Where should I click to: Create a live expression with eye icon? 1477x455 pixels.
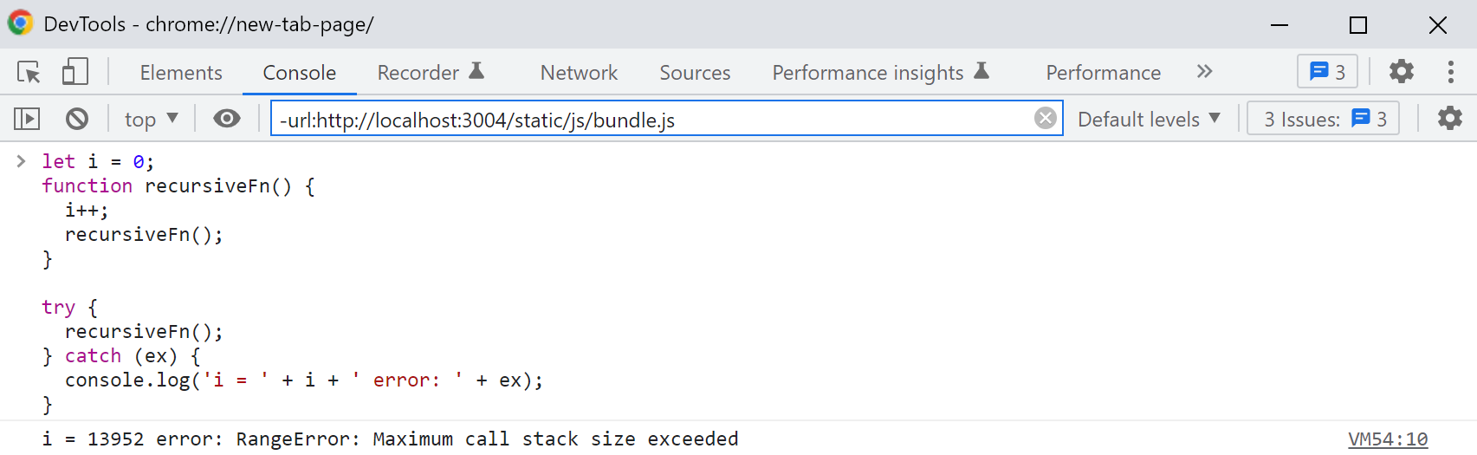click(227, 119)
